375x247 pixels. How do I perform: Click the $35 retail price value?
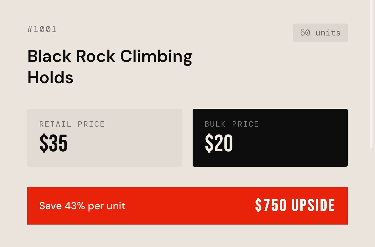point(53,143)
